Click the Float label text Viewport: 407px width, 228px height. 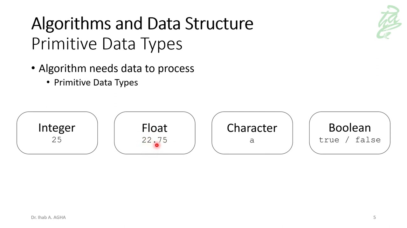click(155, 128)
